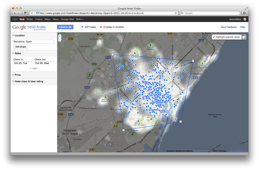Open Bilder in the top bar
The image size is (259, 170).
[x=30, y=19]
